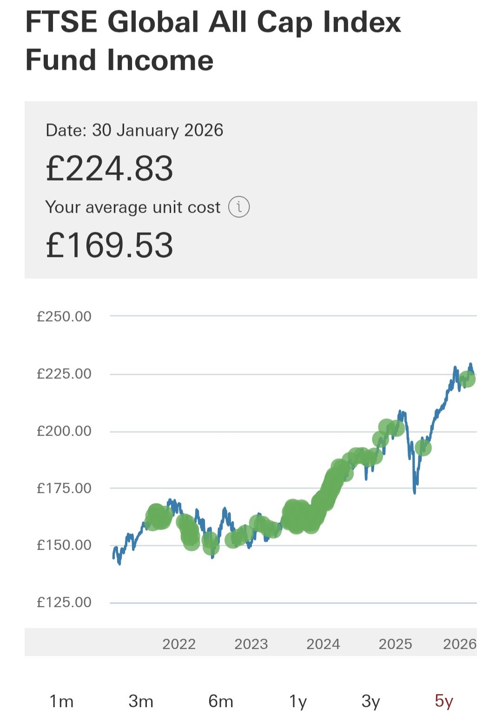Tap the 2025 year axis label

395,644
